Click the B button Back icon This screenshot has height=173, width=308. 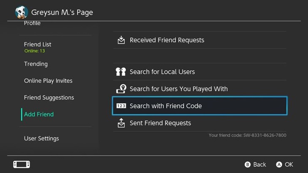pos(248,165)
